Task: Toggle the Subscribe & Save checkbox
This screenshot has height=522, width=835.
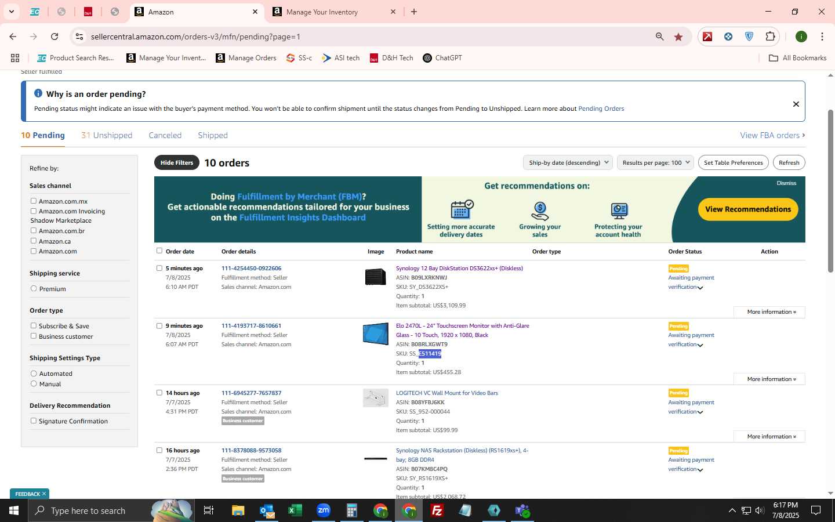Action: [x=34, y=325]
